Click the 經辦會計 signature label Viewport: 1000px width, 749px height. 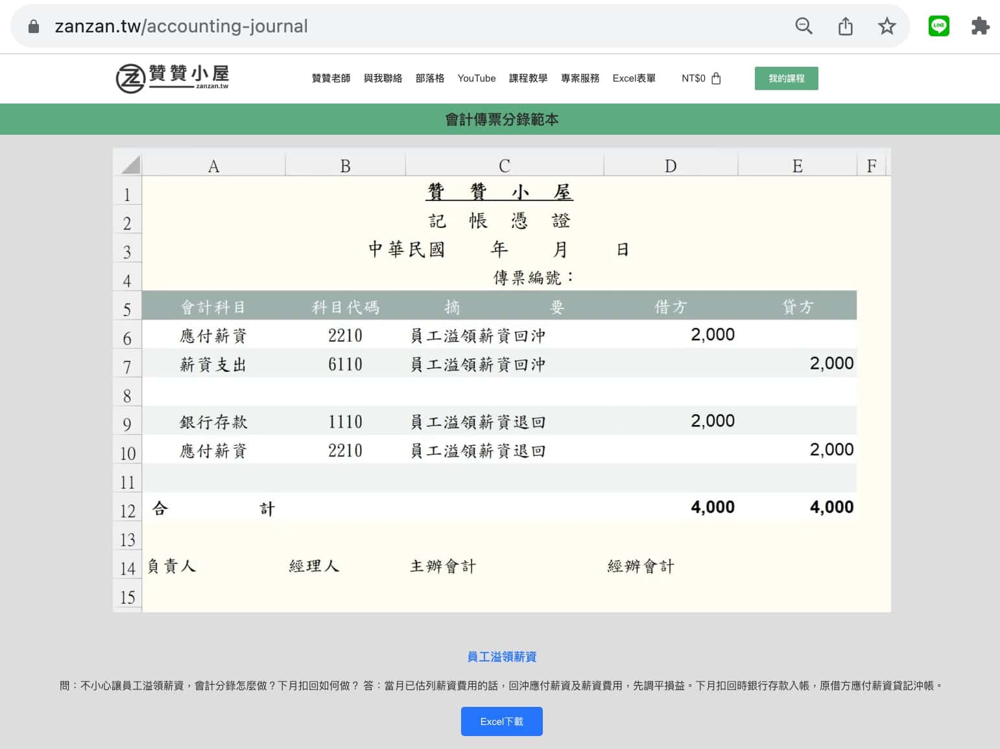[641, 566]
